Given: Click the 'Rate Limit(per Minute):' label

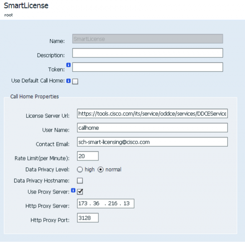Looking at the screenshot, I should (x=42, y=158).
